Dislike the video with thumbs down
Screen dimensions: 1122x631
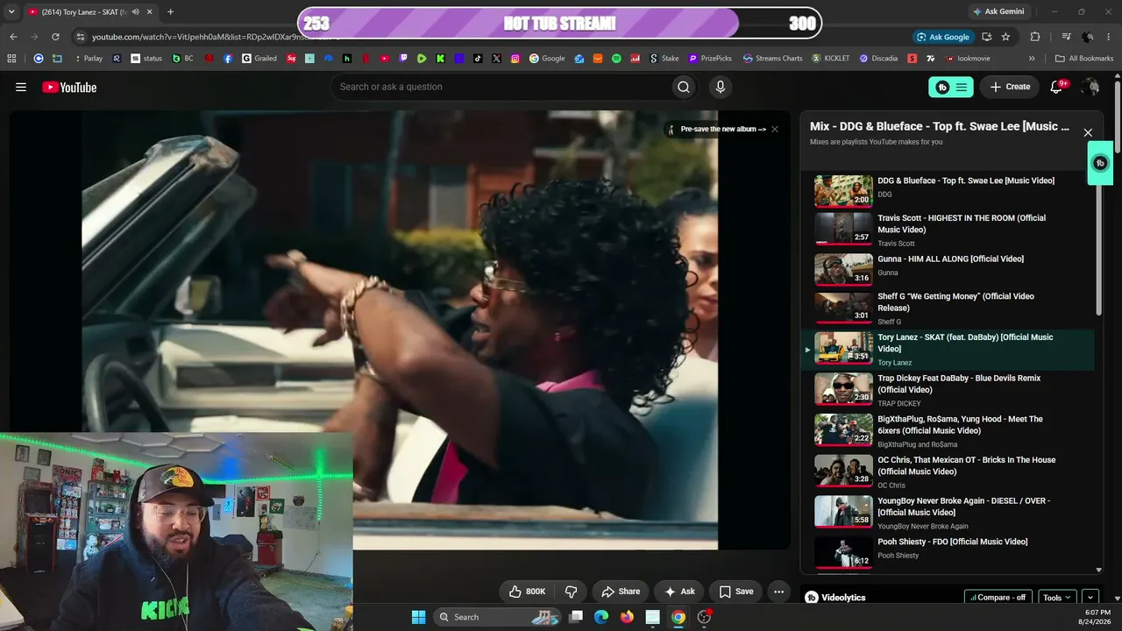click(x=571, y=592)
